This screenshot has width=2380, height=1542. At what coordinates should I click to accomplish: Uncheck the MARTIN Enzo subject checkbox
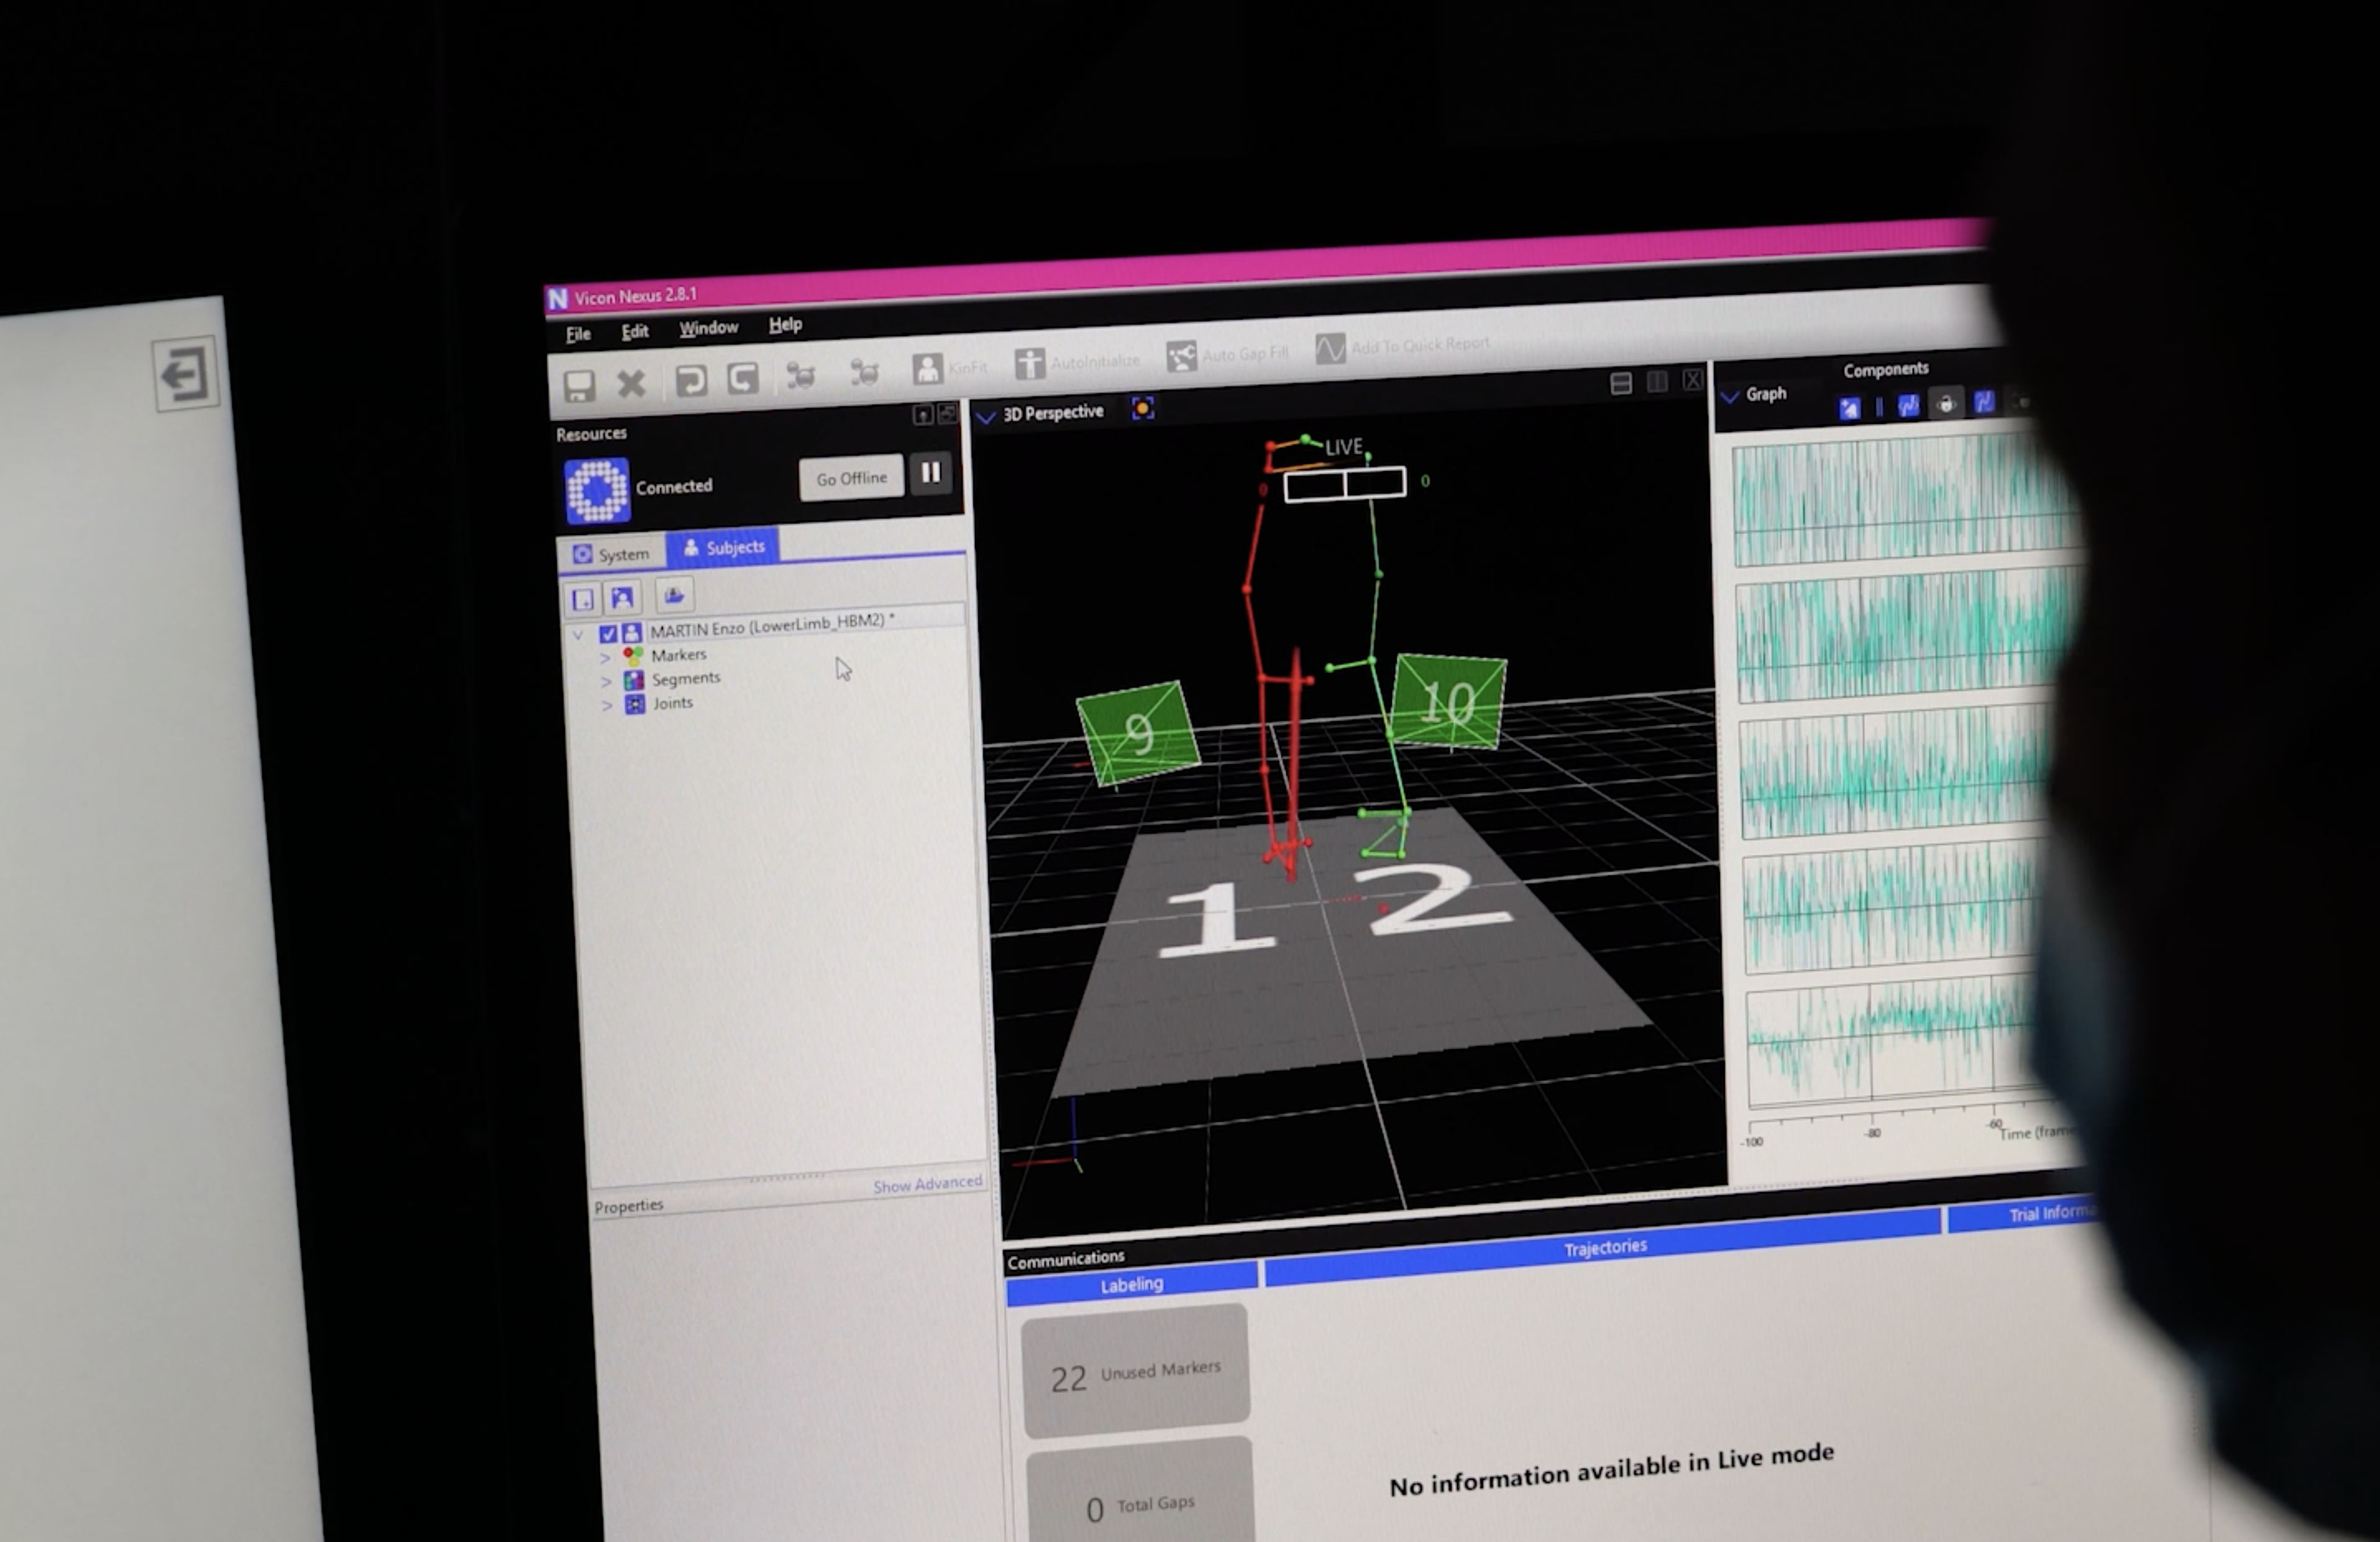coord(607,634)
